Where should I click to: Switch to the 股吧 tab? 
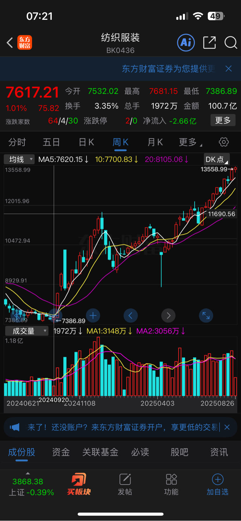pos(179,452)
